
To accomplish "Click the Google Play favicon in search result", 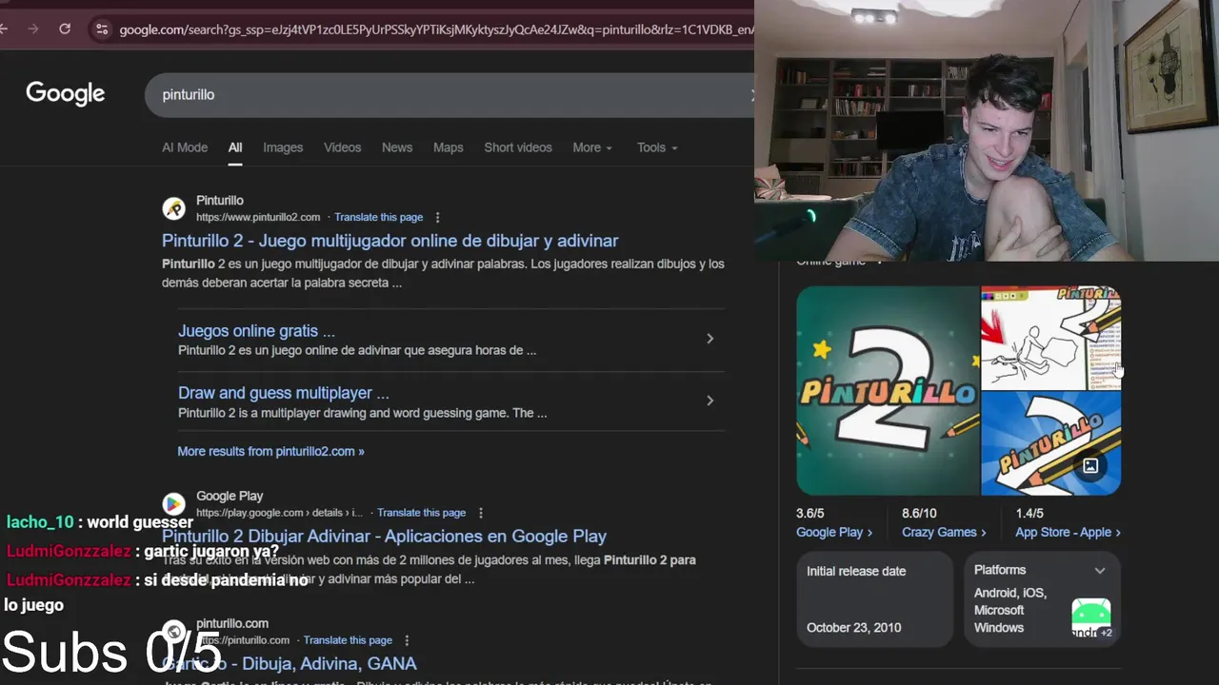I will 173,503.
